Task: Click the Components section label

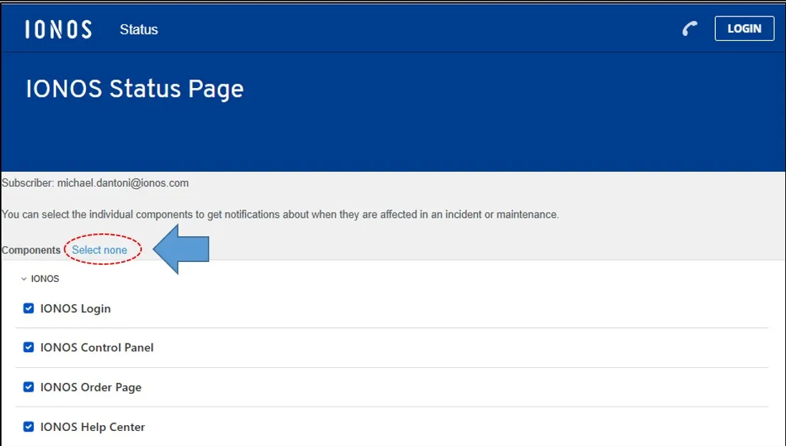Action: pyautogui.click(x=31, y=250)
